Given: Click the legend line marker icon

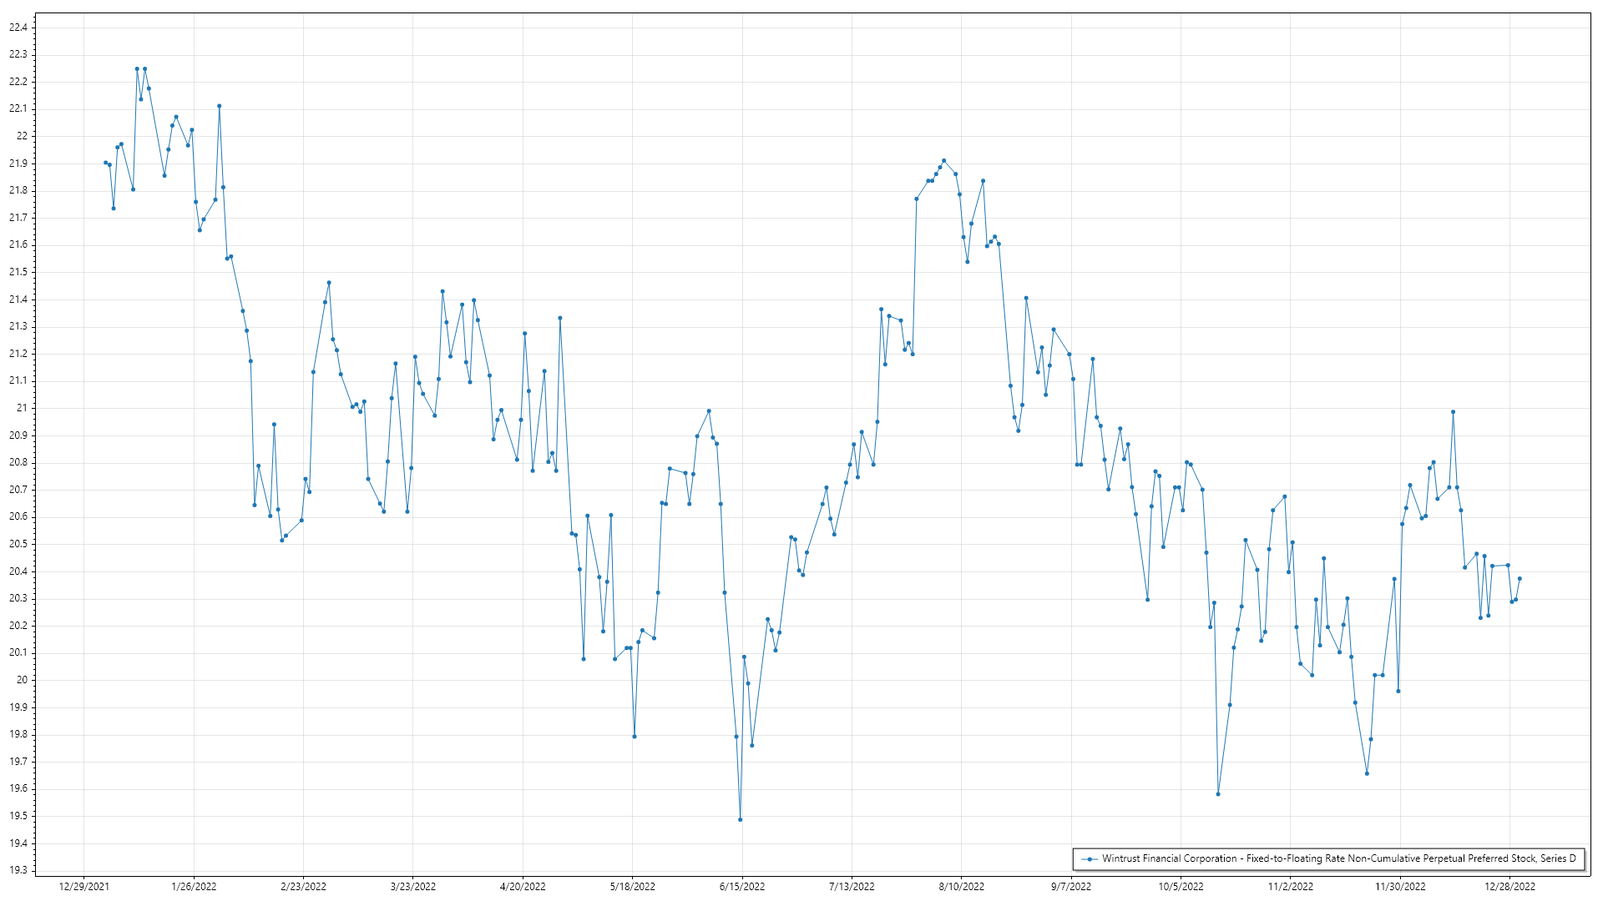Looking at the screenshot, I should click(x=1090, y=858).
